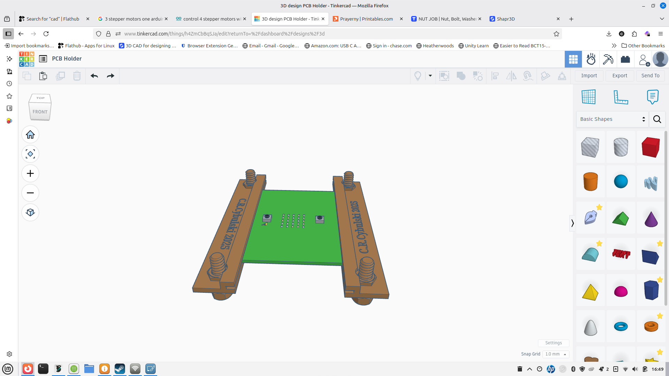Viewport: 669px width, 376px height.
Task: Select the Ruler tool
Action: point(621,97)
